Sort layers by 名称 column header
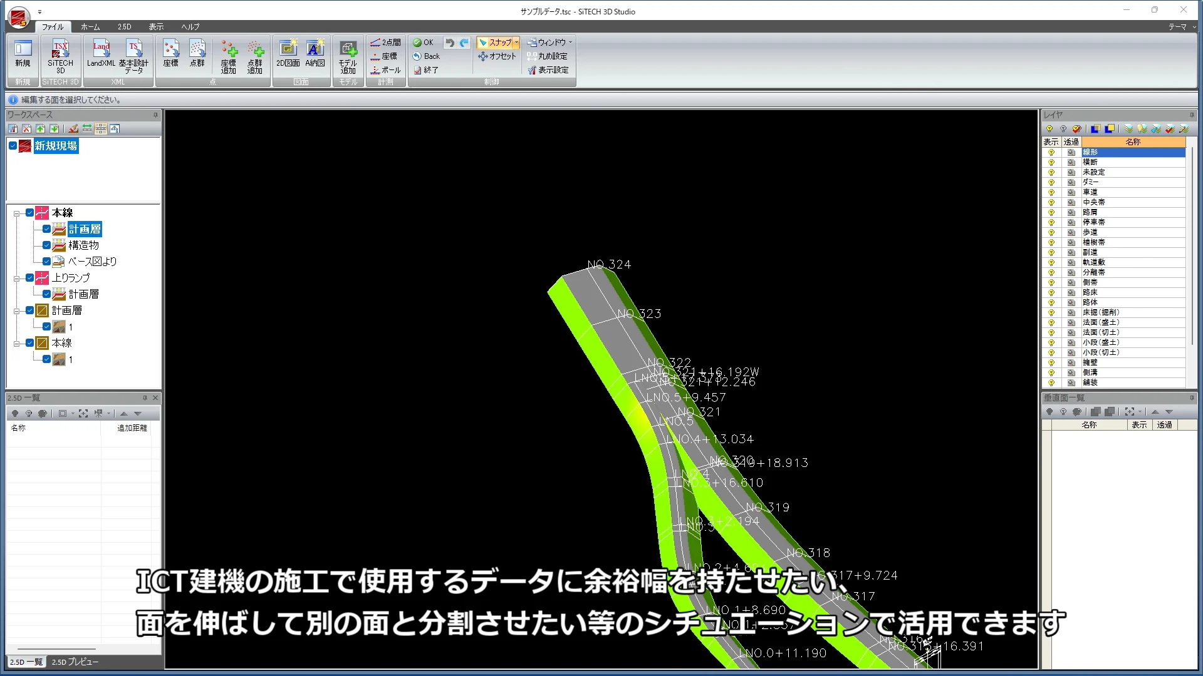1203x676 pixels. point(1133,142)
